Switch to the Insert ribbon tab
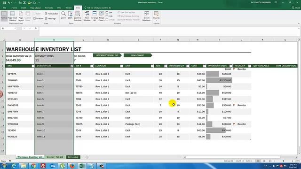This screenshot has width=301, height=169. pos(24,8)
